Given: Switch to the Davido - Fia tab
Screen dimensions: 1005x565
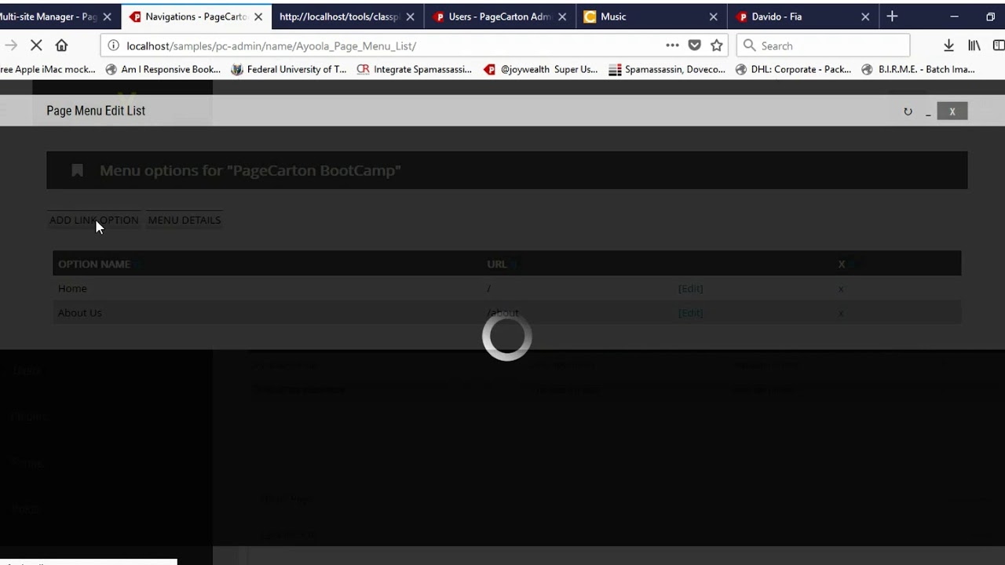Looking at the screenshot, I should pyautogui.click(x=803, y=16).
